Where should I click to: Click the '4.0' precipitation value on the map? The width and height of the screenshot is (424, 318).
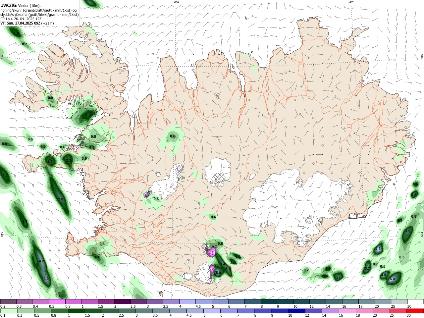coord(46,279)
